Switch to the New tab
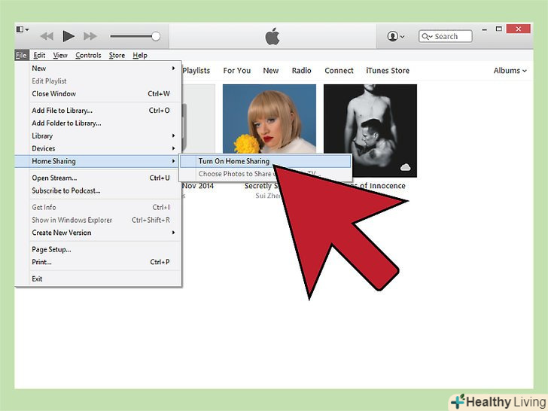 pos(271,71)
